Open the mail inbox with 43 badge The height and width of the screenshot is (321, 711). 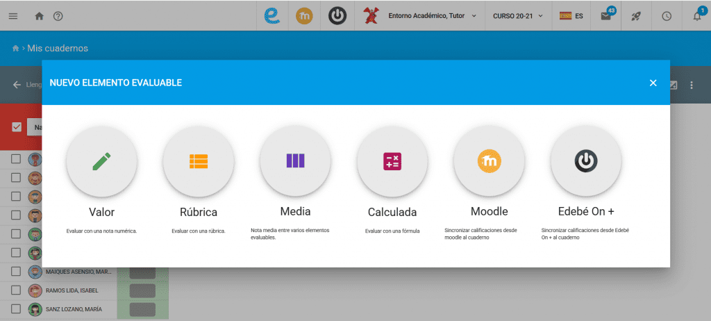pos(605,16)
